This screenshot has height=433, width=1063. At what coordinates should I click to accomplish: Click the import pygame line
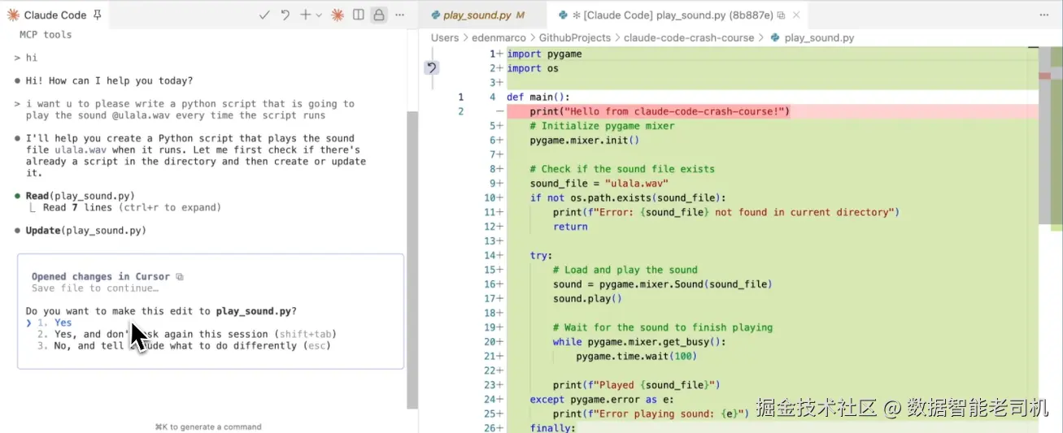pos(544,54)
